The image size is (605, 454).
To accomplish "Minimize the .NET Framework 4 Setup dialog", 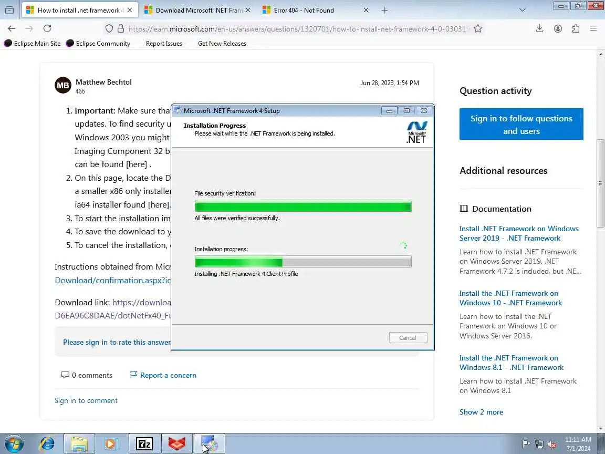I will (x=389, y=111).
